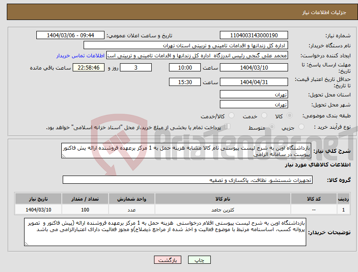Select the کالا radio button
The height and width of the screenshot is (272, 358).
(x=289, y=116)
